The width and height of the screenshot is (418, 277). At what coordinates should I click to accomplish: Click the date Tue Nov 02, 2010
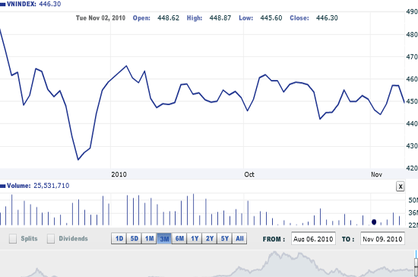[x=100, y=18]
